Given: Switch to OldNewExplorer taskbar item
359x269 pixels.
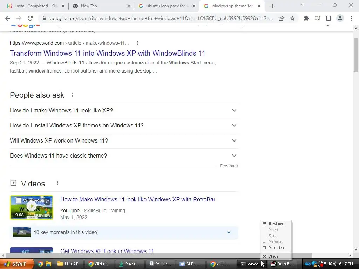Looking at the screenshot, I should tap(190, 264).
